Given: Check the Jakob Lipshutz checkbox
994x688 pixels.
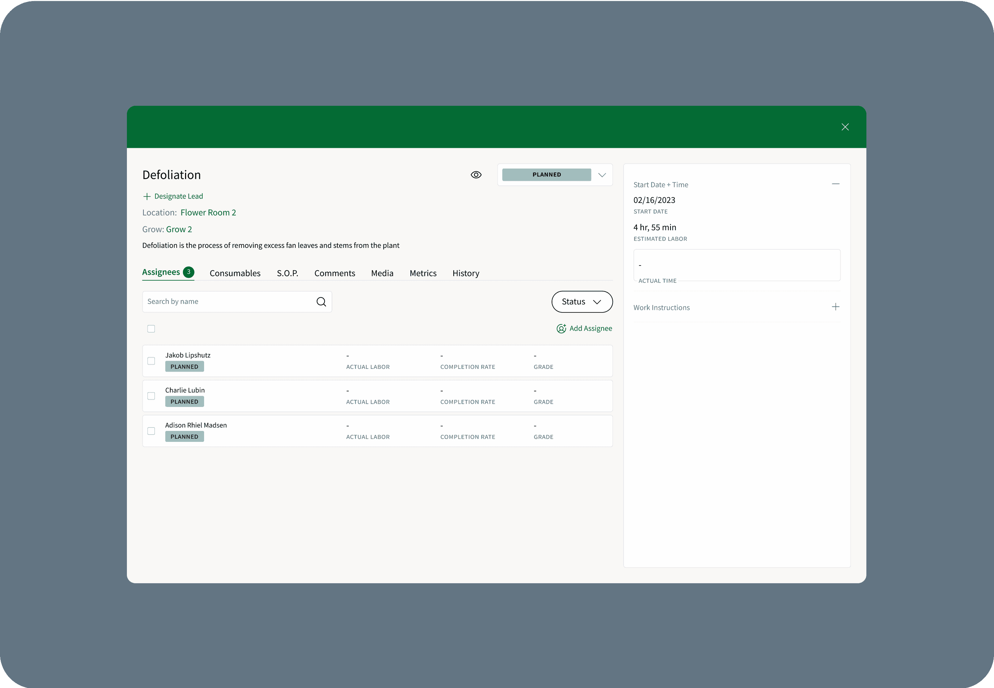Looking at the screenshot, I should coord(151,361).
